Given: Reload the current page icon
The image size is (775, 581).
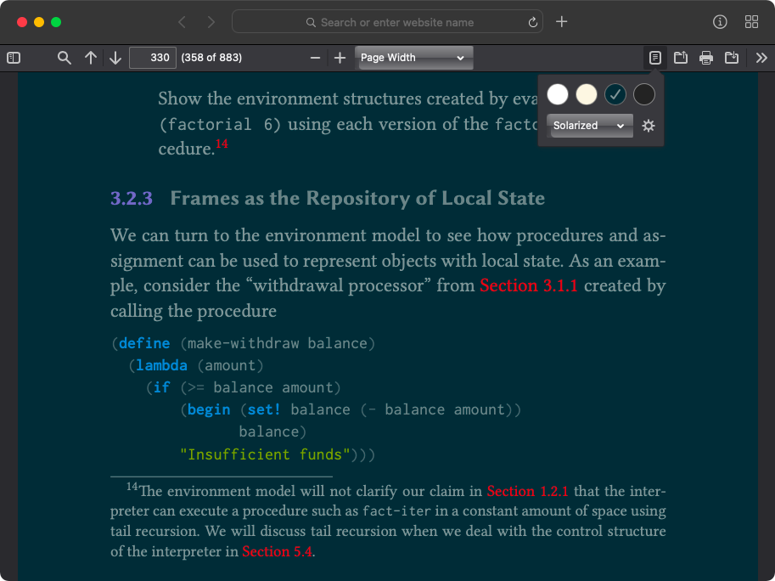Looking at the screenshot, I should 532,22.
